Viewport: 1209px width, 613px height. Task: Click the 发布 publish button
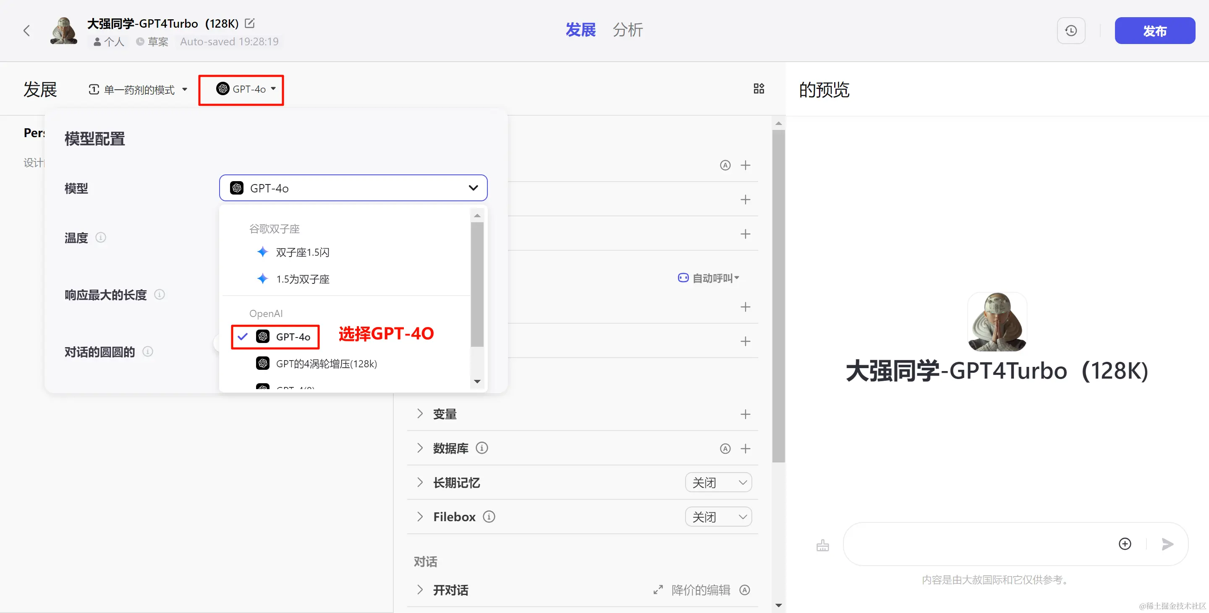tap(1154, 31)
